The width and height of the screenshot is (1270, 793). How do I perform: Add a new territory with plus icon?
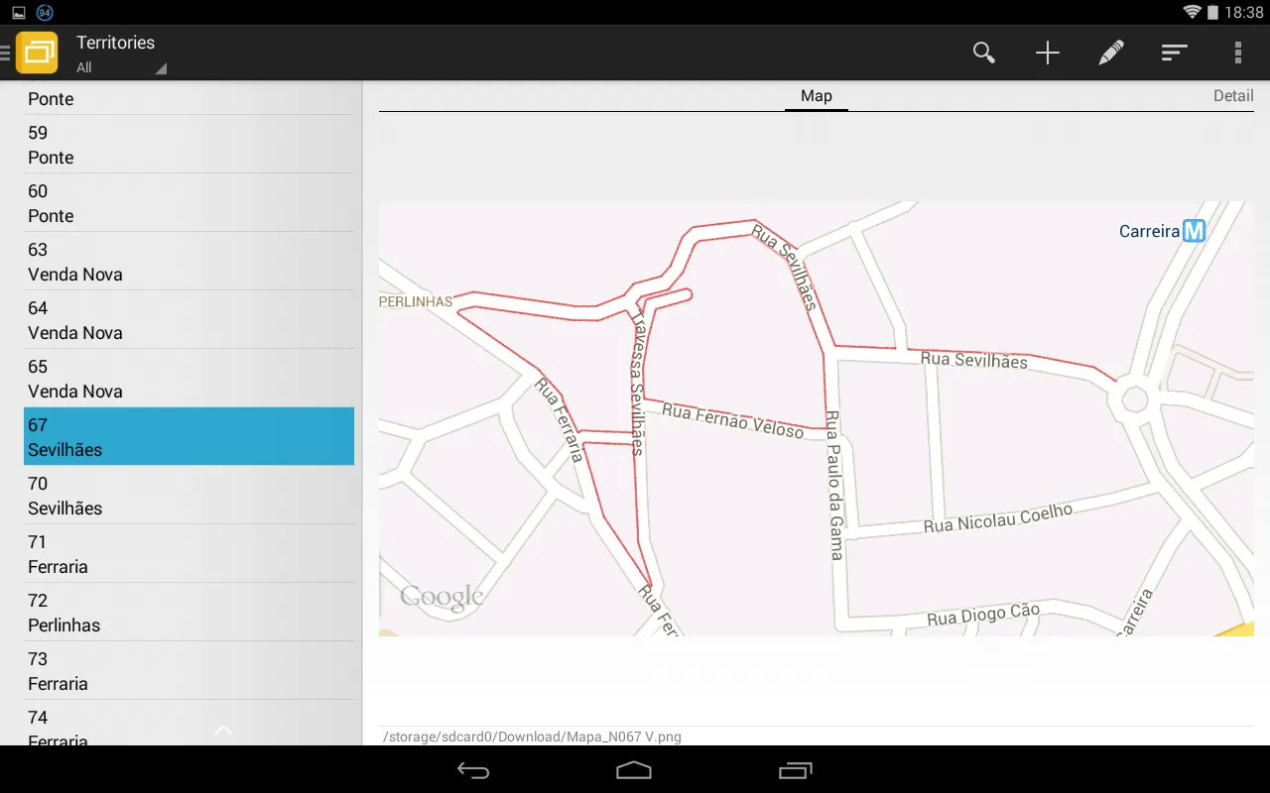click(1048, 53)
